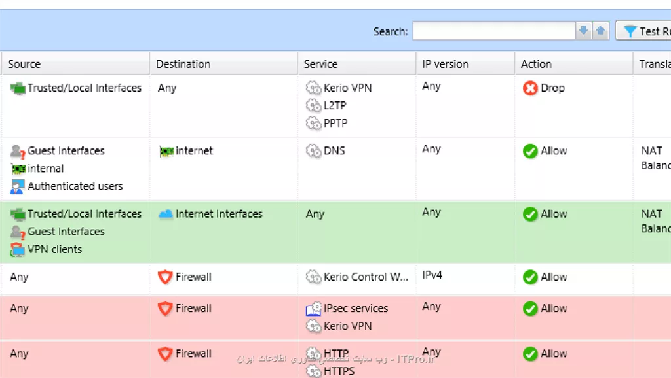Click the Kerio Control W... service gear icon

point(313,277)
